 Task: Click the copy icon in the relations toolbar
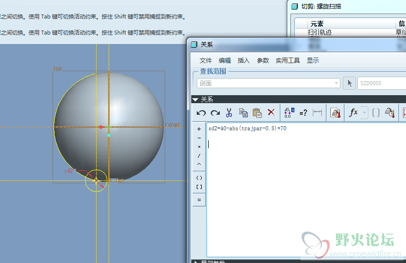(243, 113)
